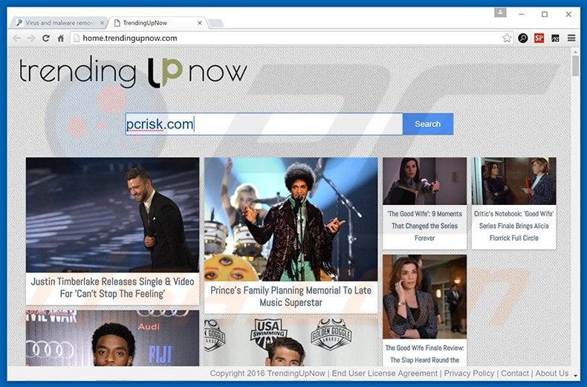Close the TrendingUpNow tab
This screenshot has width=587, height=387.
[200, 23]
